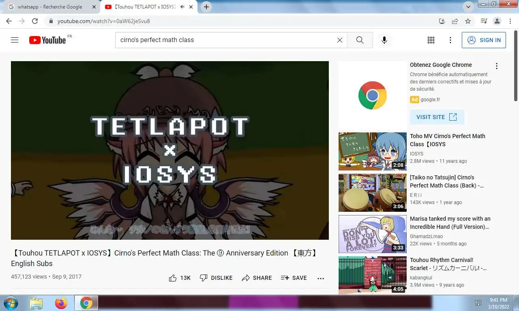Open the Google Chrome ad options menu
The image size is (519, 311).
[x=496, y=66]
